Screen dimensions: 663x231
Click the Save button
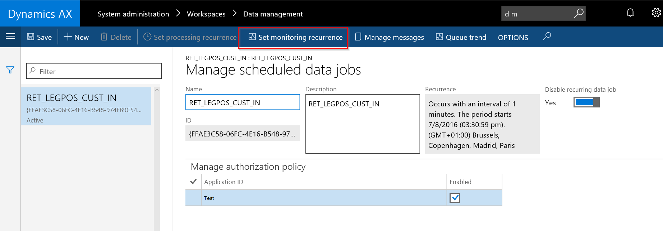tap(39, 37)
